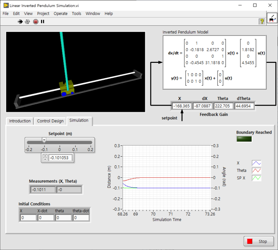Click the setpoint slider pointer handle
Image resolution: width=278 pixels, height=250 pixels.
tap(44, 140)
